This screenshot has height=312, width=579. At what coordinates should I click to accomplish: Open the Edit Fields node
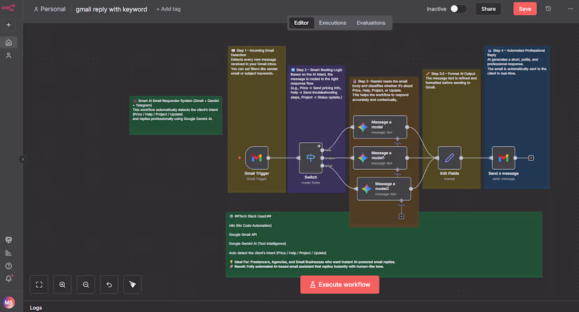coord(449,158)
